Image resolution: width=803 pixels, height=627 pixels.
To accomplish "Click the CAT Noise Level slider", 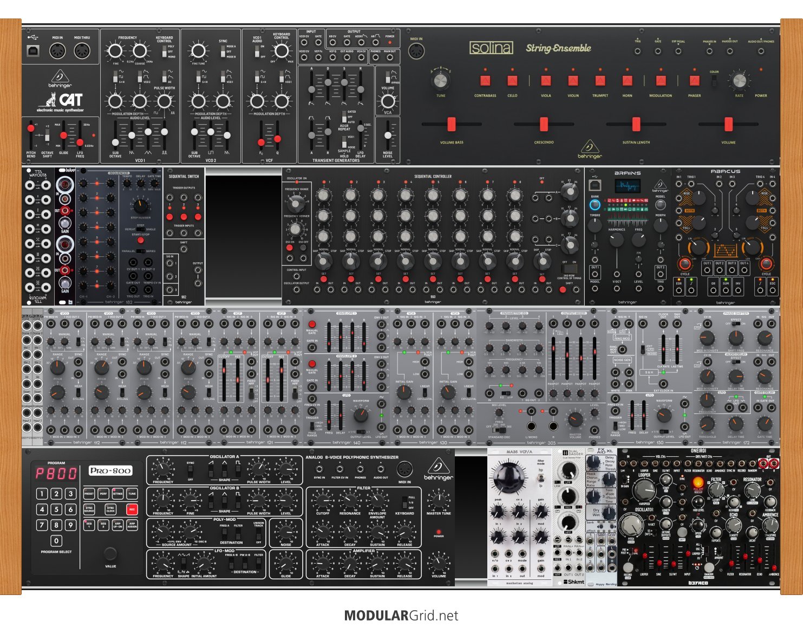I will 388,135.
